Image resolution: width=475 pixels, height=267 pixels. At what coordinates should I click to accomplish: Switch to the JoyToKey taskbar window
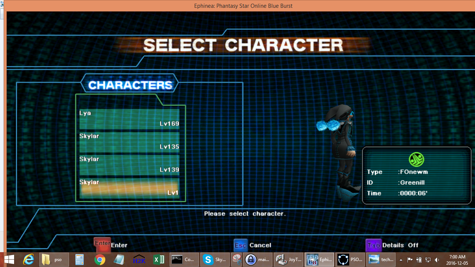pos(288,260)
